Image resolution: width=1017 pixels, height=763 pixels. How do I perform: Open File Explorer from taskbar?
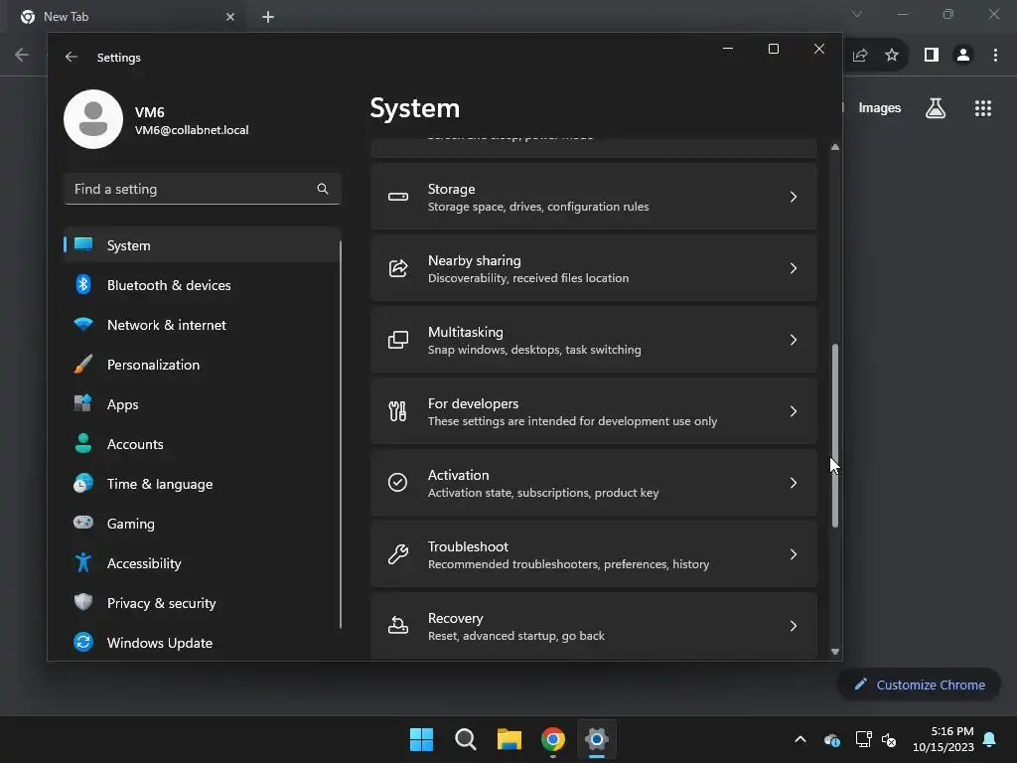pos(509,739)
